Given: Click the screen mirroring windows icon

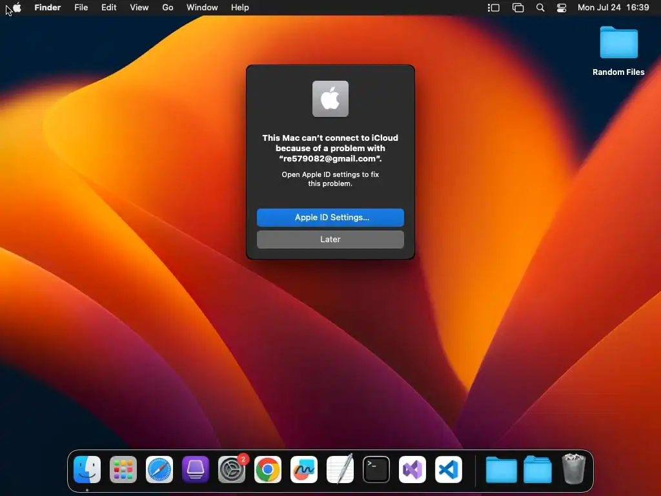Looking at the screenshot, I should (x=518, y=8).
